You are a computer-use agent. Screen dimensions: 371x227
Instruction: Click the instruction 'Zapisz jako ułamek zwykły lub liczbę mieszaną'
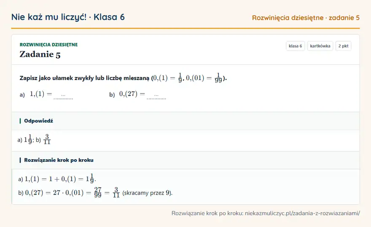tap(84, 78)
